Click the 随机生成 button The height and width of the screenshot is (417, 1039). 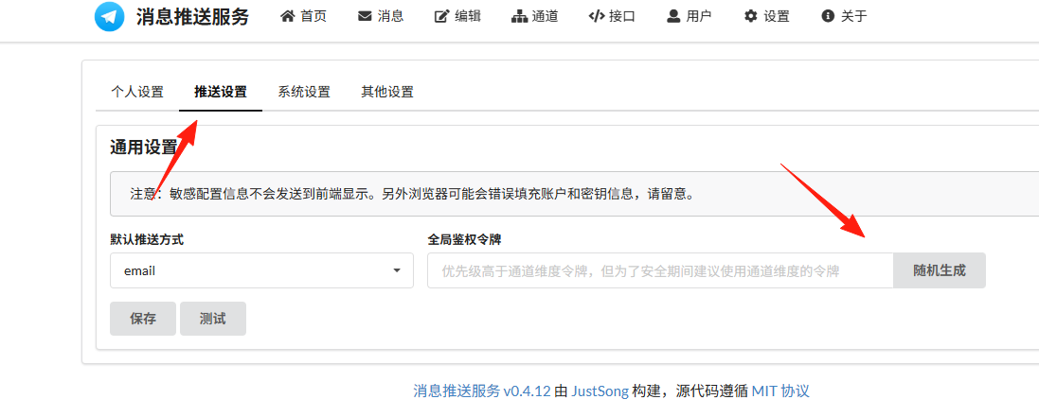click(x=940, y=270)
